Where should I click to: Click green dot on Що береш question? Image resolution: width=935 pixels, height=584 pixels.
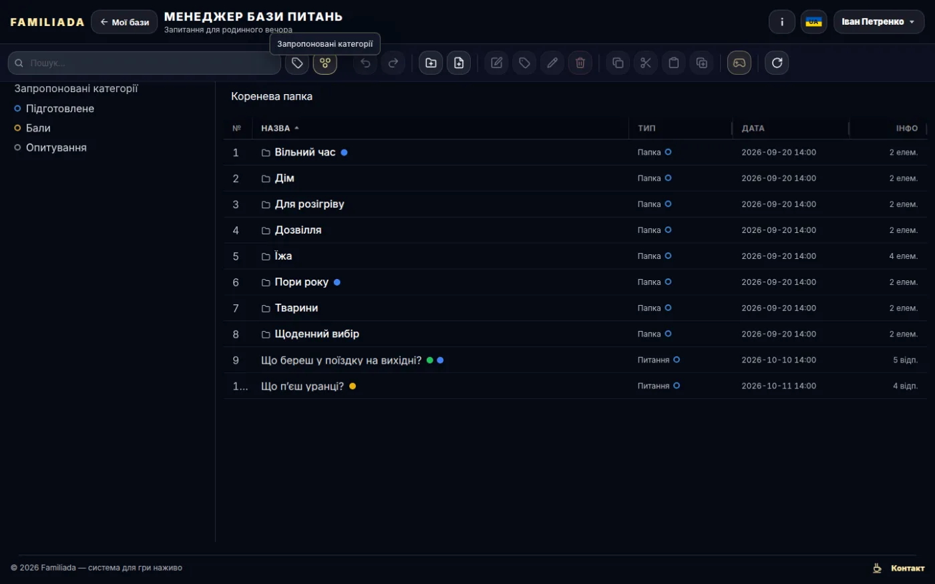pyautogui.click(x=429, y=360)
